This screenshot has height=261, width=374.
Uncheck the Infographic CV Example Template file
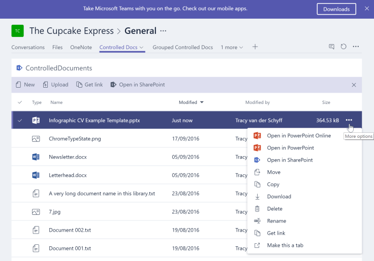[x=20, y=121]
